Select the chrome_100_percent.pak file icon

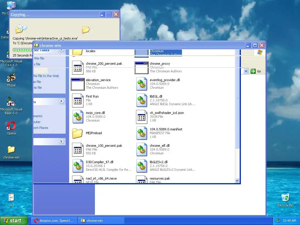(x=78, y=150)
